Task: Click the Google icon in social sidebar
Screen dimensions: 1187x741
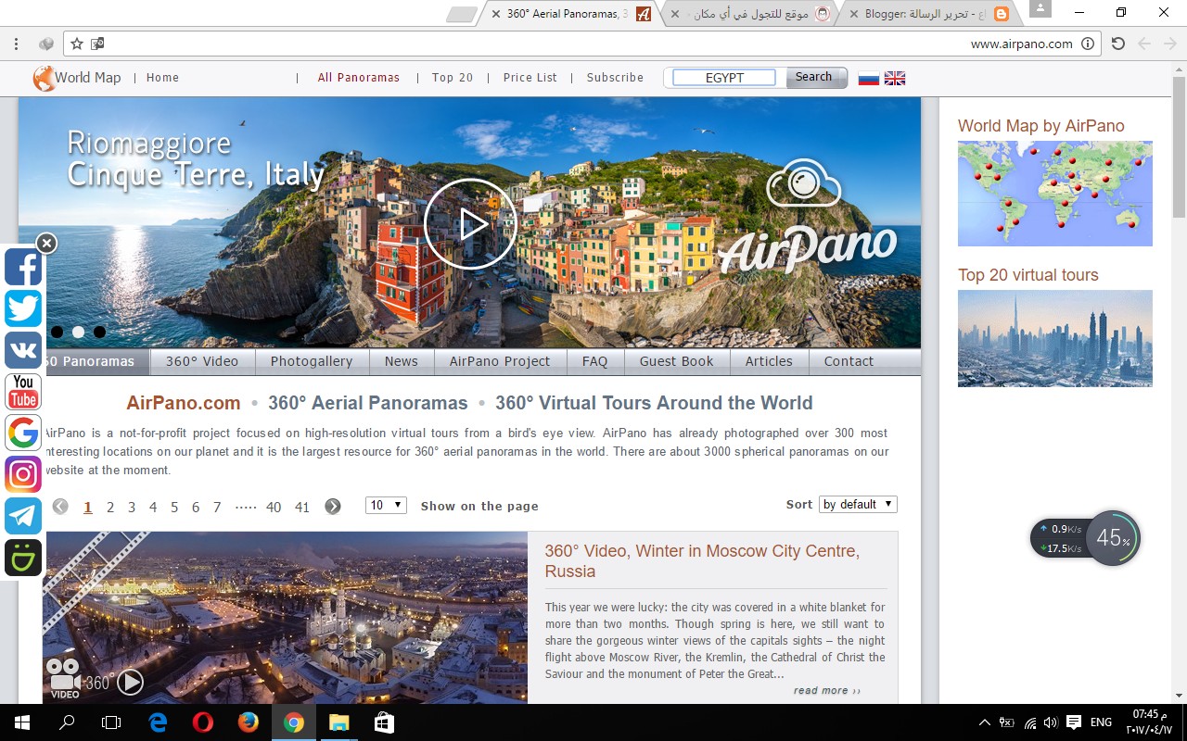Action: (23, 433)
